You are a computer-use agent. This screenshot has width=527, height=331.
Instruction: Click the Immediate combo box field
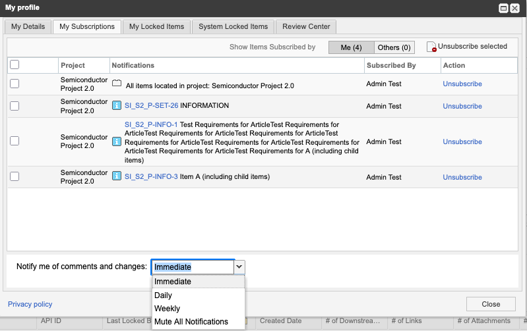point(193,267)
